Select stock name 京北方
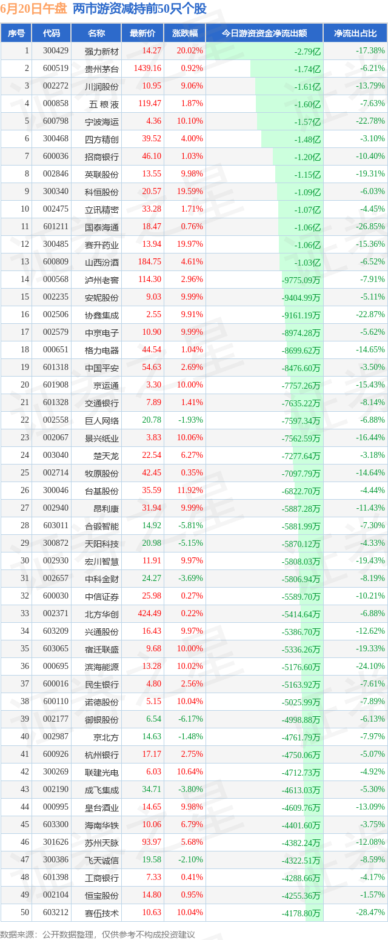Image resolution: width=388 pixels, height=940 pixels. pyautogui.click(x=106, y=737)
